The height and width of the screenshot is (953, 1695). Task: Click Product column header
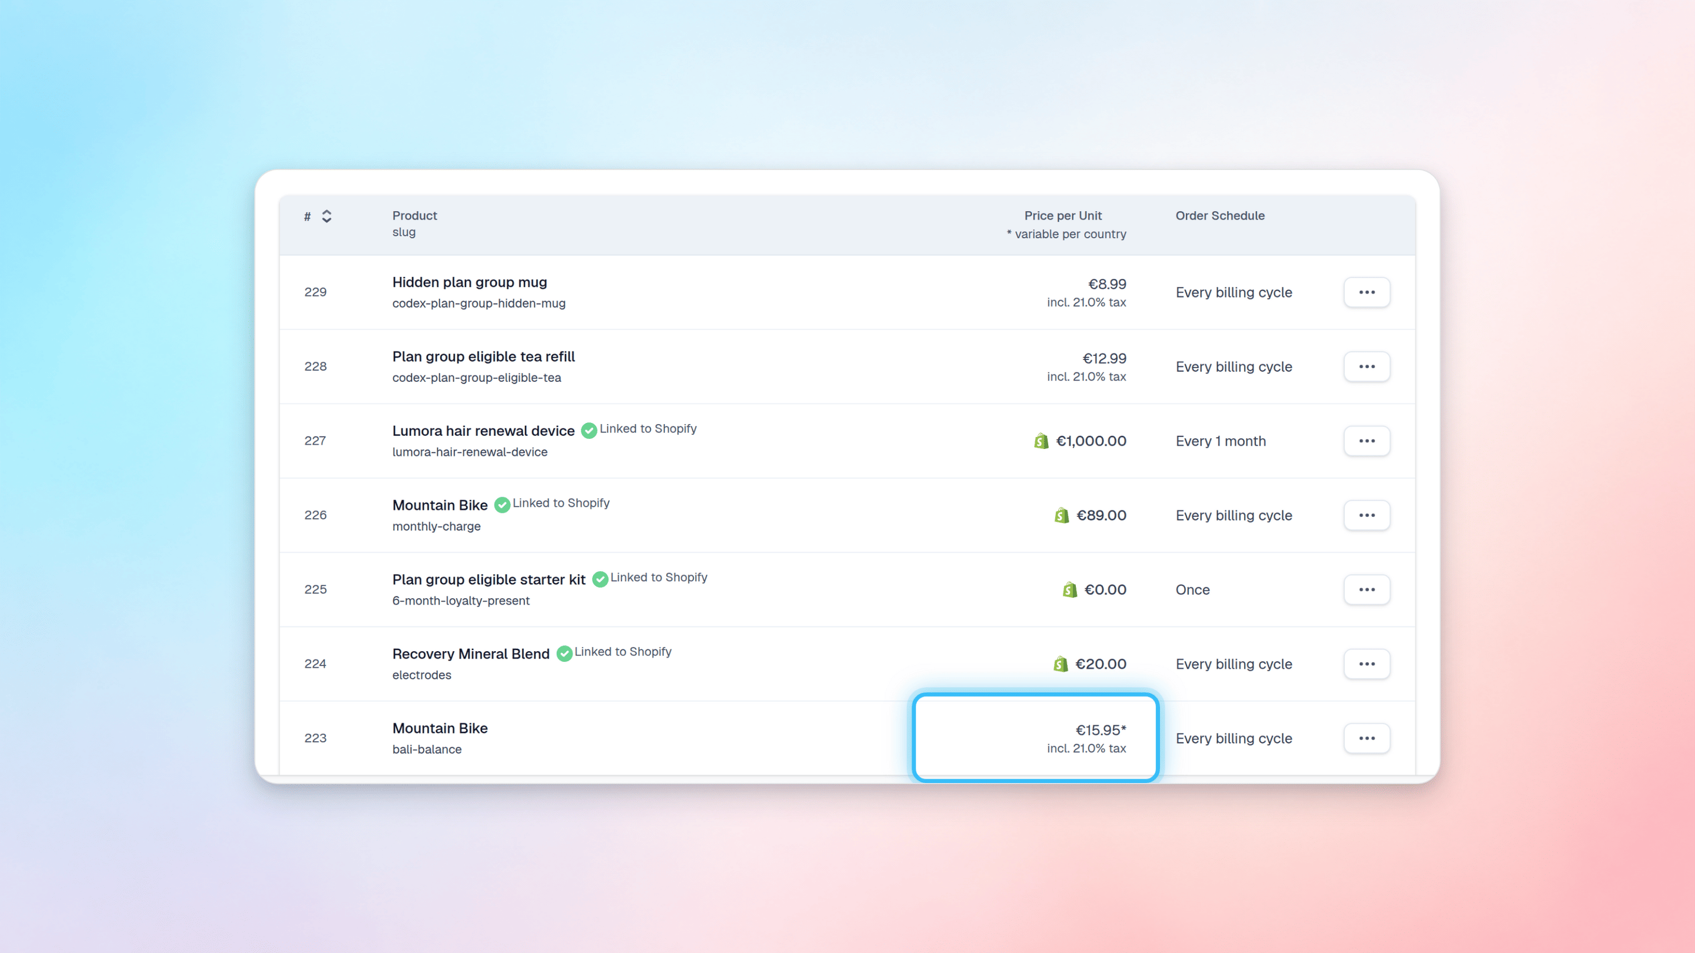tap(414, 216)
